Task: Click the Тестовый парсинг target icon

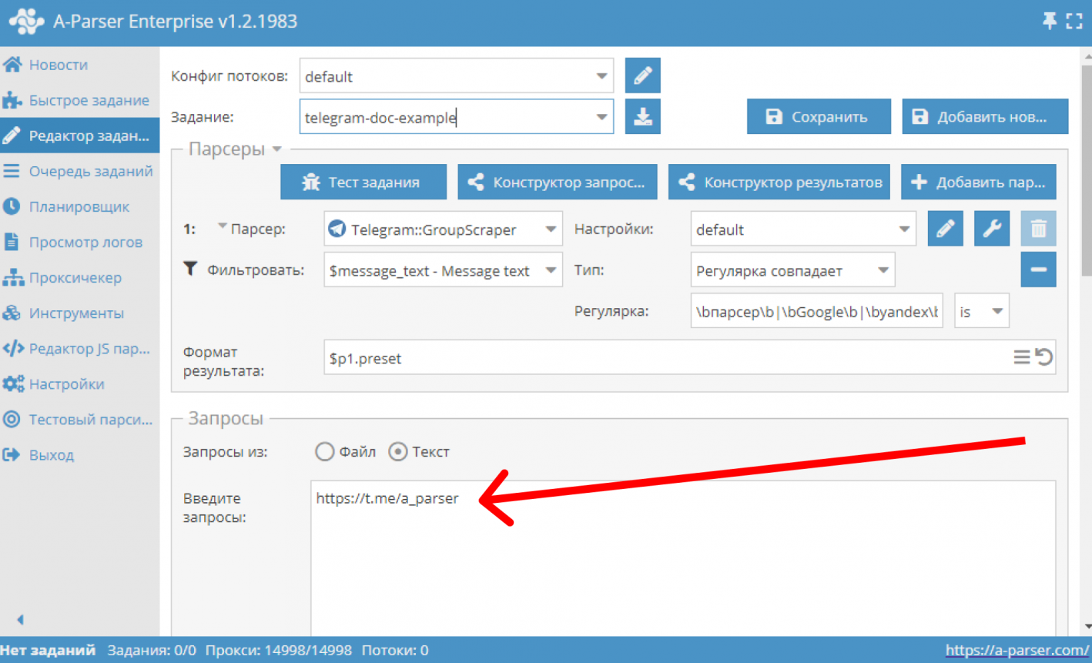Action: point(12,419)
